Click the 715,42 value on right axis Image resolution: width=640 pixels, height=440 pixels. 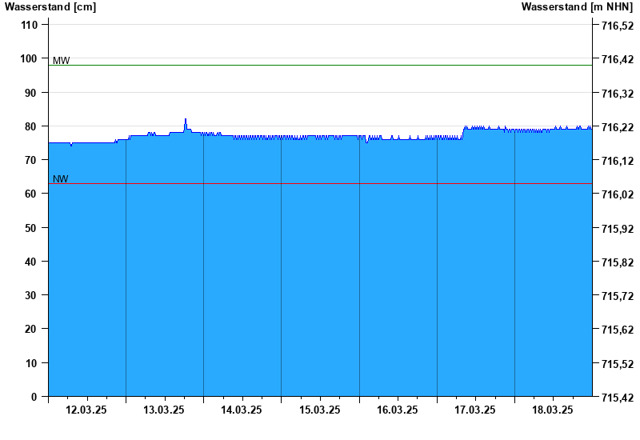click(x=618, y=397)
